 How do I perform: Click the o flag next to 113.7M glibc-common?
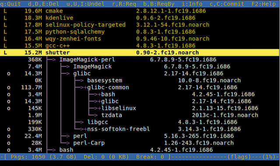point(9,88)
